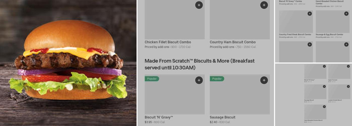Click the Popular badge above Biscuit 'N' Gravy

pyautogui.click(x=152, y=79)
